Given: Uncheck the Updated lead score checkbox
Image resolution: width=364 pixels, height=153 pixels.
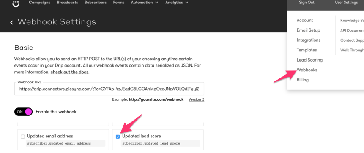Looking at the screenshot, I should (x=118, y=137).
